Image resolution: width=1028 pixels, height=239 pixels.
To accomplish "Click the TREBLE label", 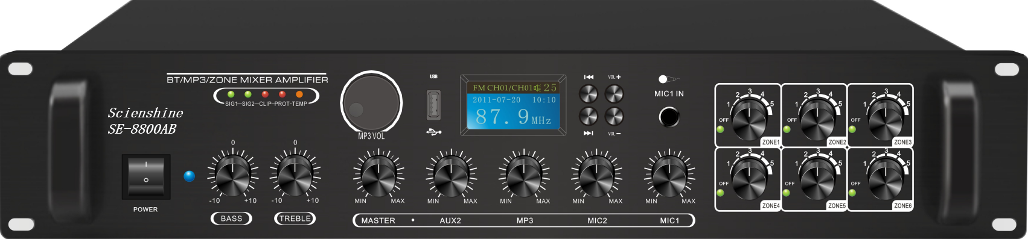I will pyautogui.click(x=295, y=219).
